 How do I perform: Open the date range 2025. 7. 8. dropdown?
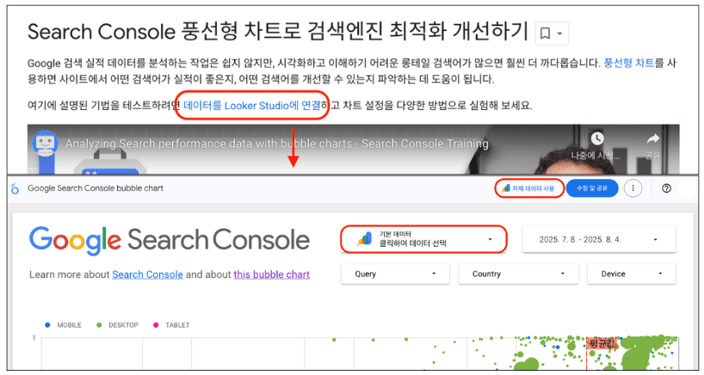[x=599, y=239]
